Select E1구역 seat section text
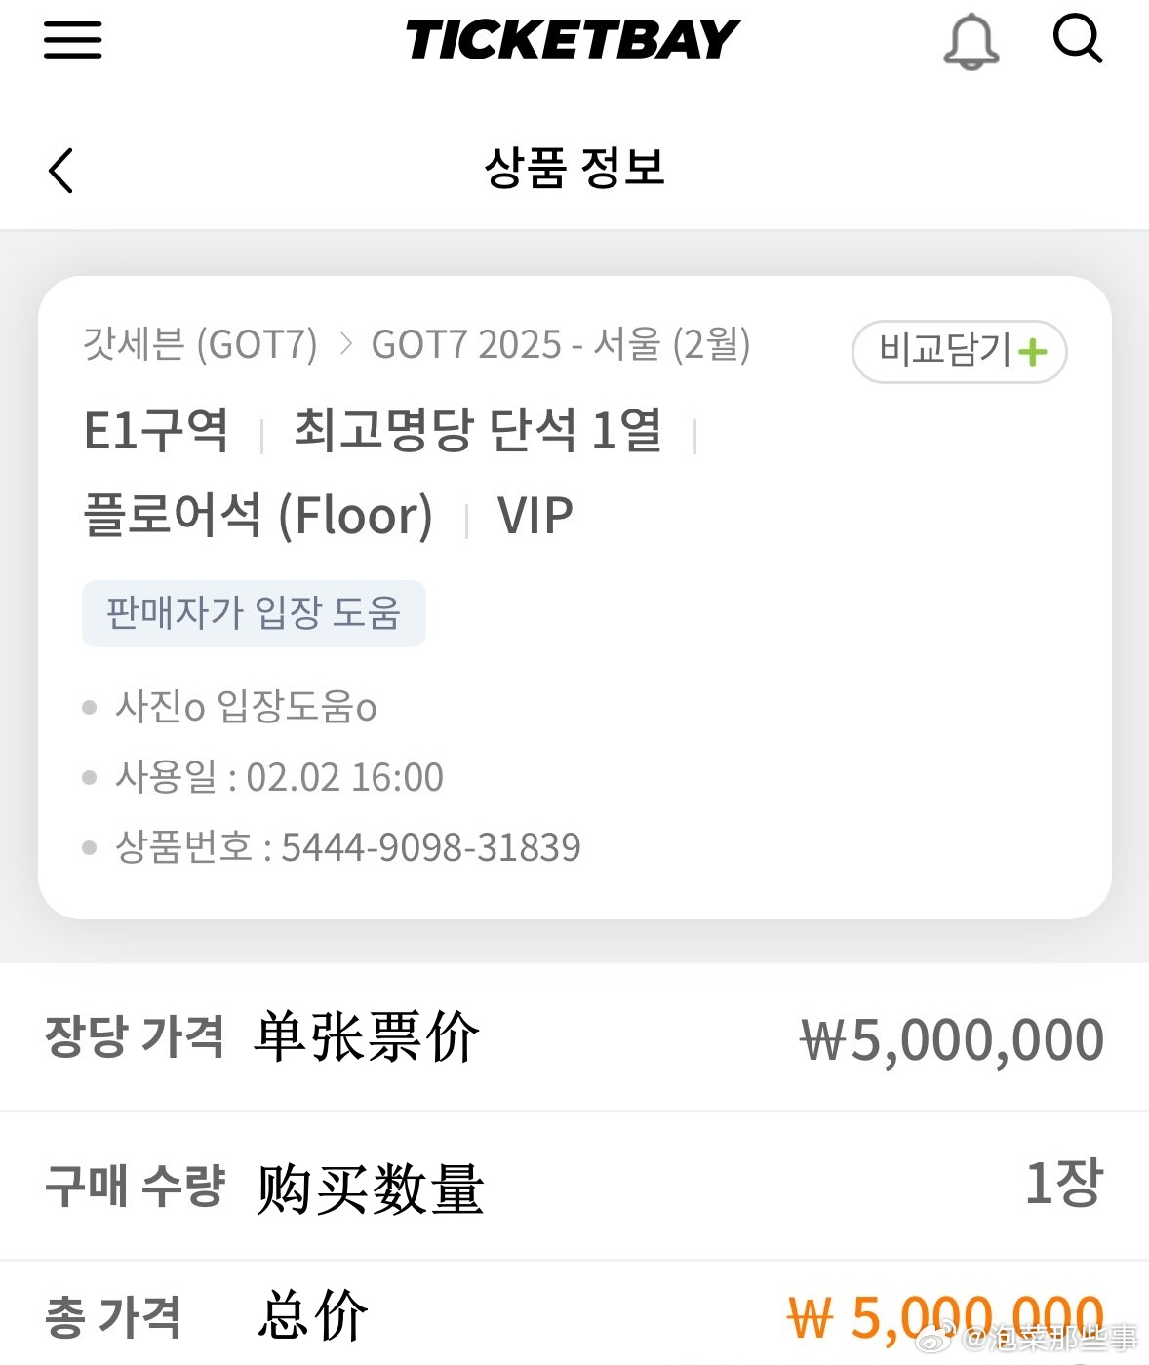Image resolution: width=1149 pixels, height=1365 pixels. point(156,430)
